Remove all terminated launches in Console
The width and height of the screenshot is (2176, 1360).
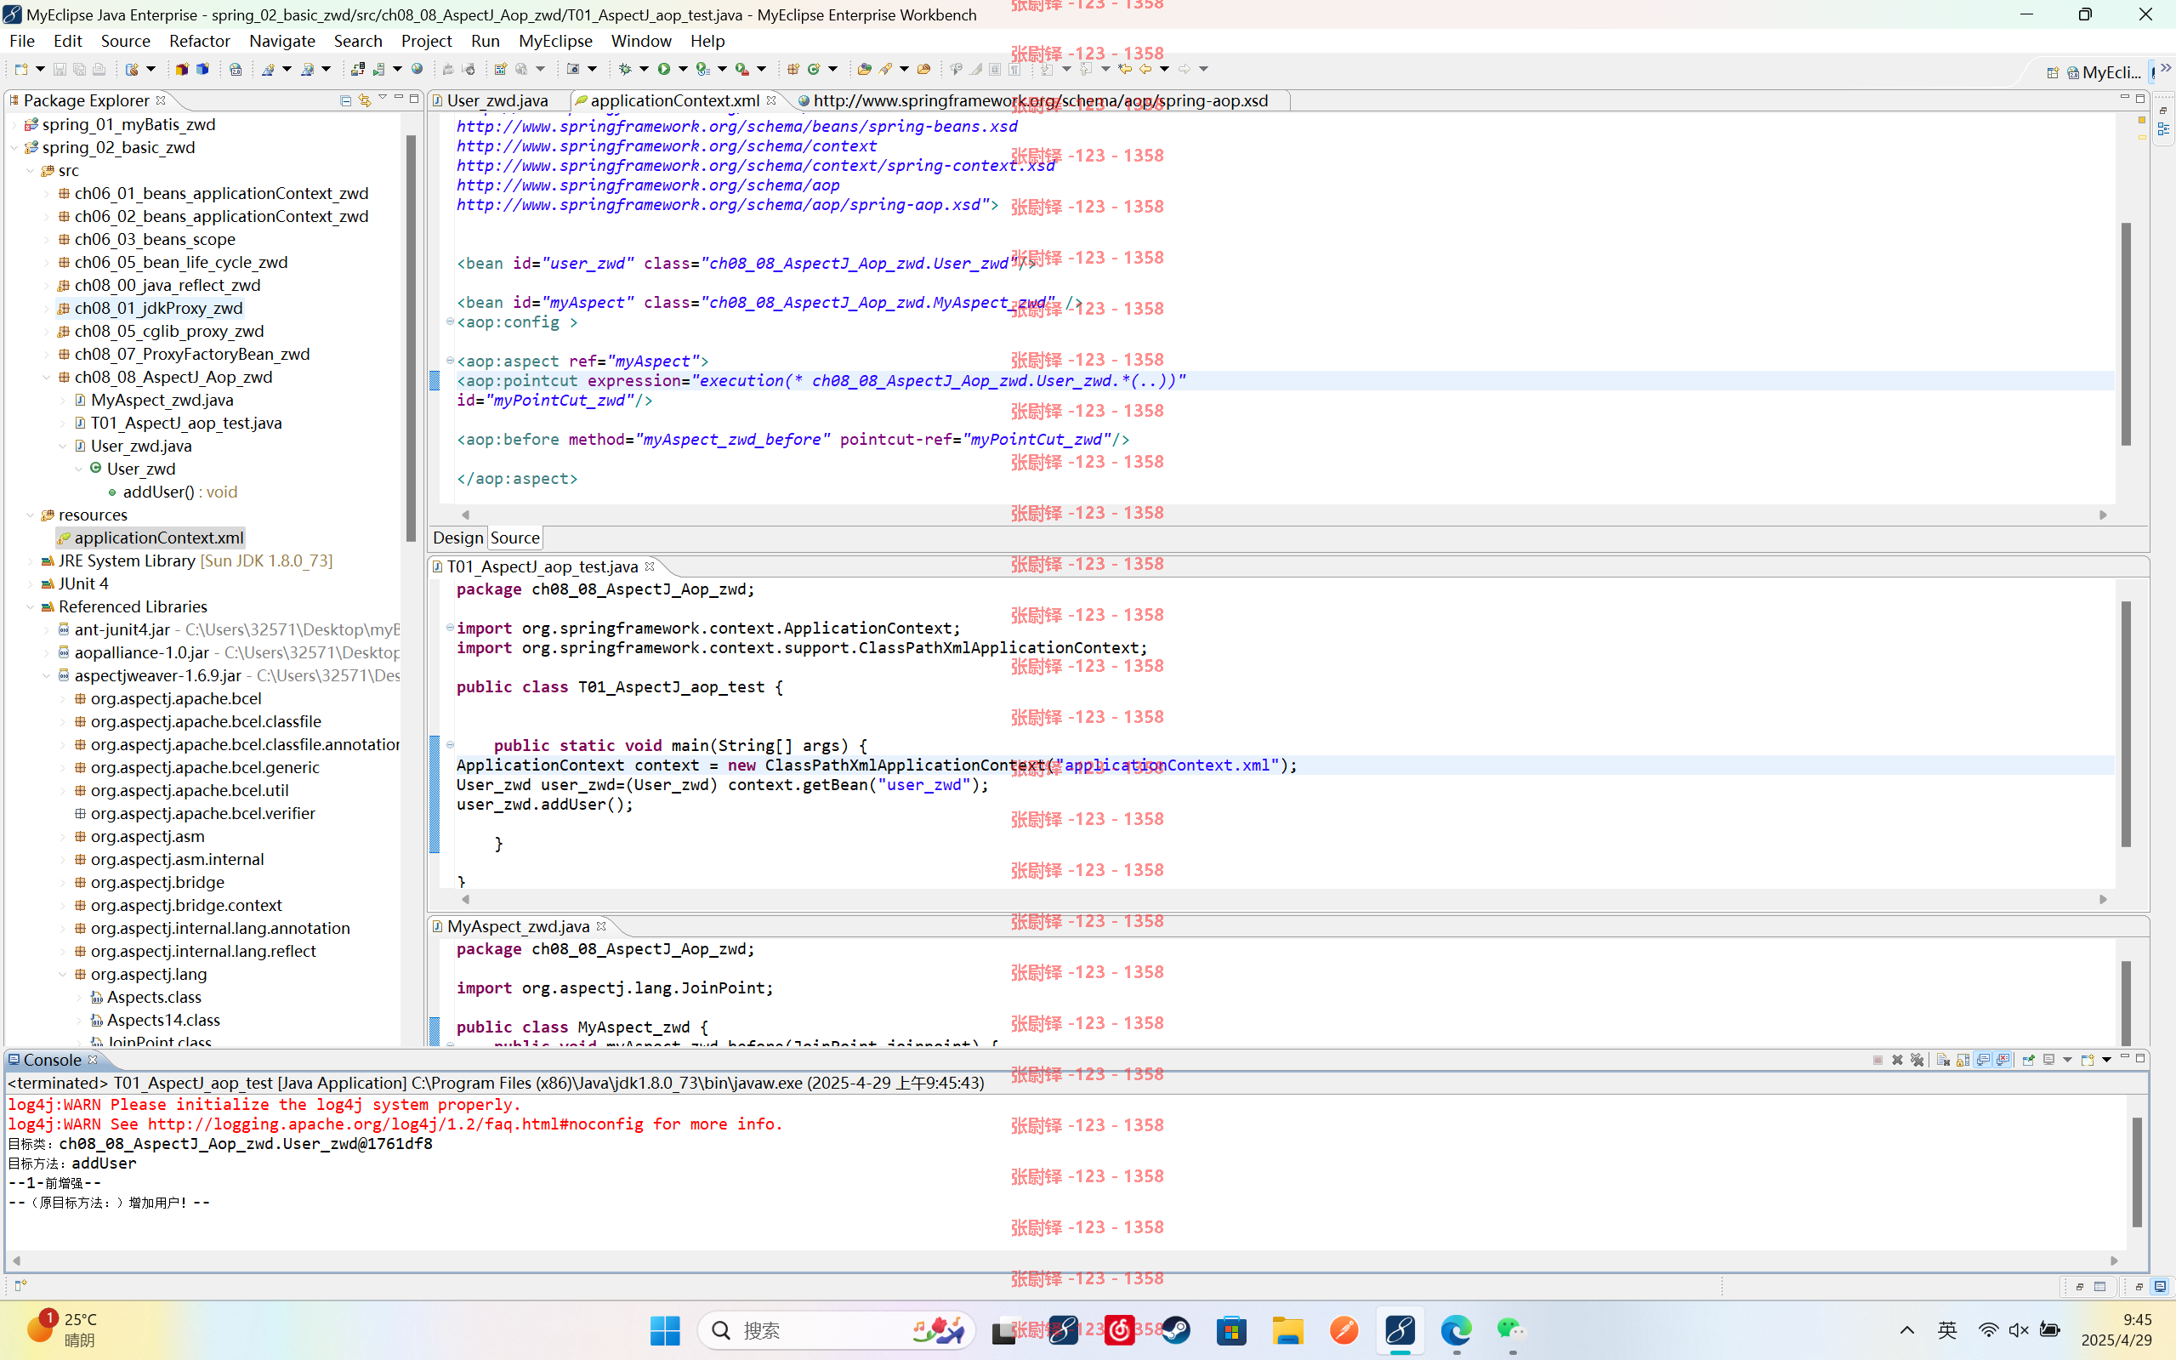[1917, 1060]
